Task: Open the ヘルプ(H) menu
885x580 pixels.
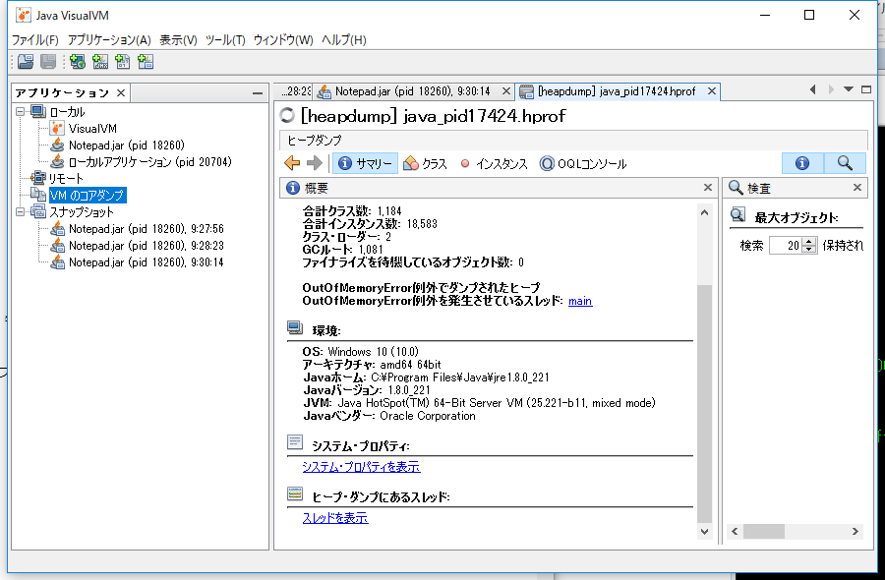Action: (344, 40)
